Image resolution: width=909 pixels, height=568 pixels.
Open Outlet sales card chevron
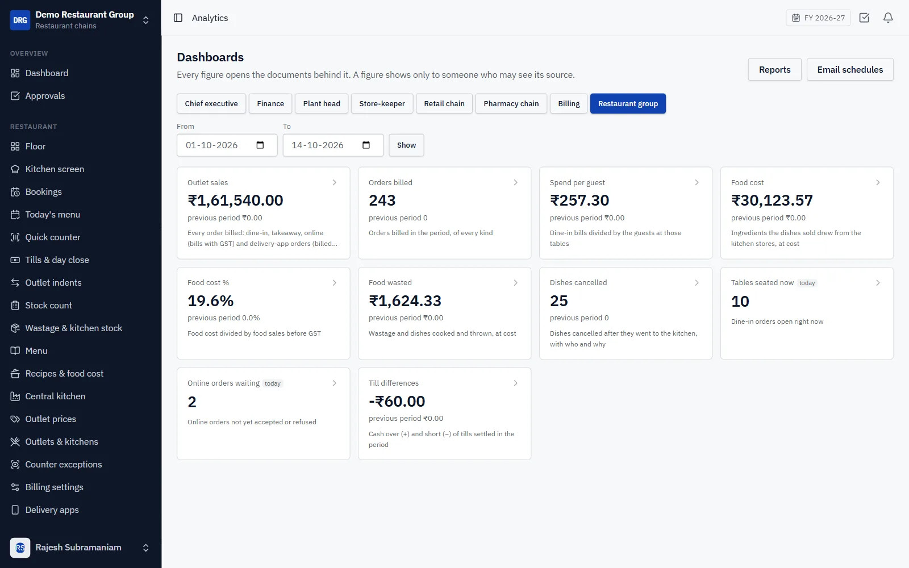click(x=335, y=182)
